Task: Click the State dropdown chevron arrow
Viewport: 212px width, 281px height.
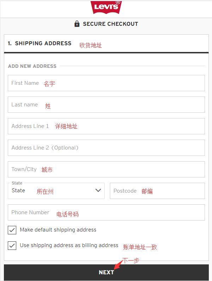Action: tap(98, 190)
